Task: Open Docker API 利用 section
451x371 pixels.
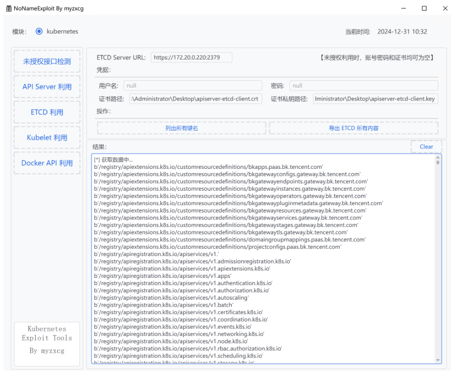Action: click(47, 163)
